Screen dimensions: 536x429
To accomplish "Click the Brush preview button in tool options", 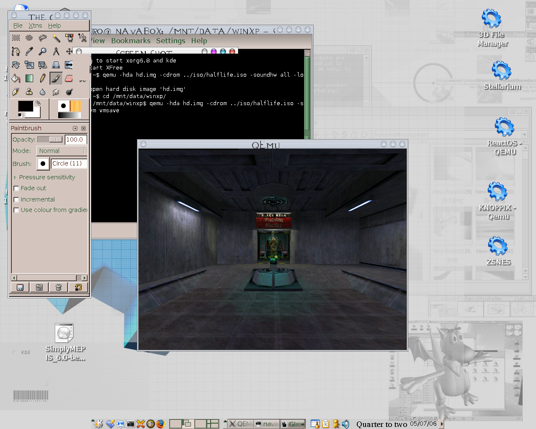I will (x=43, y=164).
